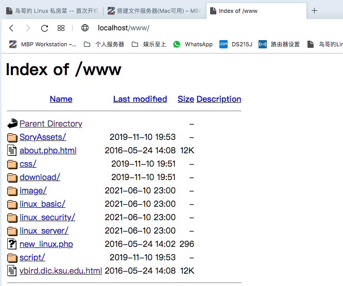The image size is (343, 286).
Task: Click the linux_security folder icon
Action: pyautogui.click(x=12, y=218)
